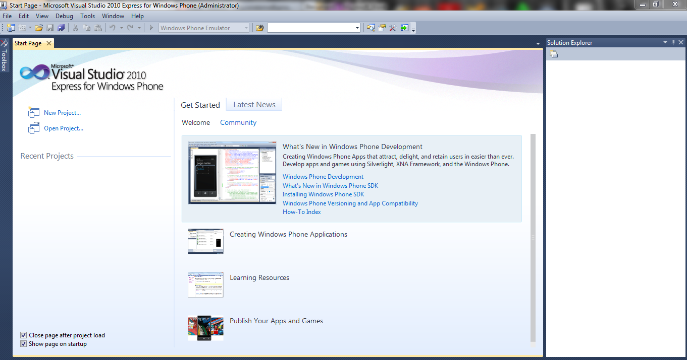
Task: Expand the collapsed Toolbox side panel
Action: click(x=4, y=55)
